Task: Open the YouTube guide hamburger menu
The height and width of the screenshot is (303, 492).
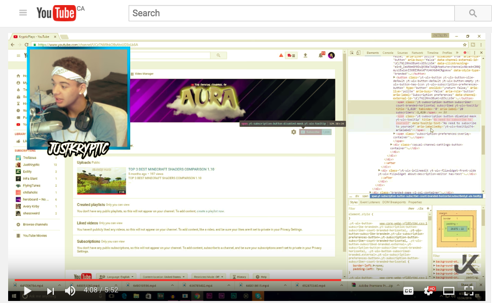Action: pyautogui.click(x=23, y=13)
